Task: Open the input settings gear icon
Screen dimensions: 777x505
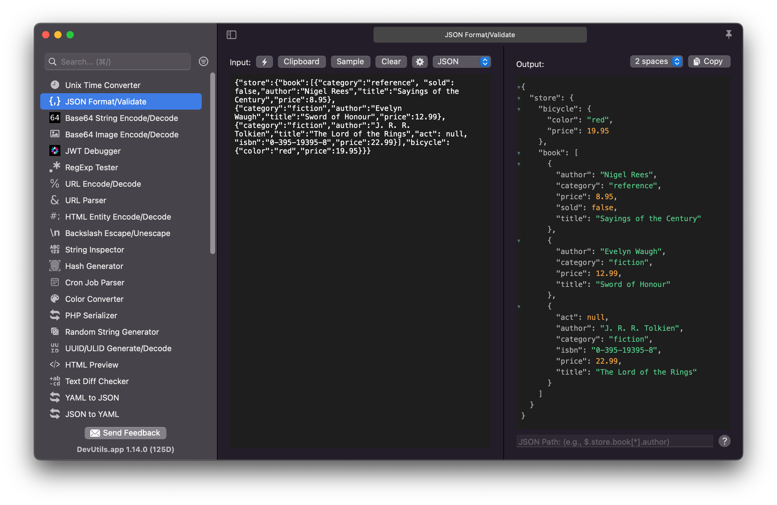Action: pos(420,62)
